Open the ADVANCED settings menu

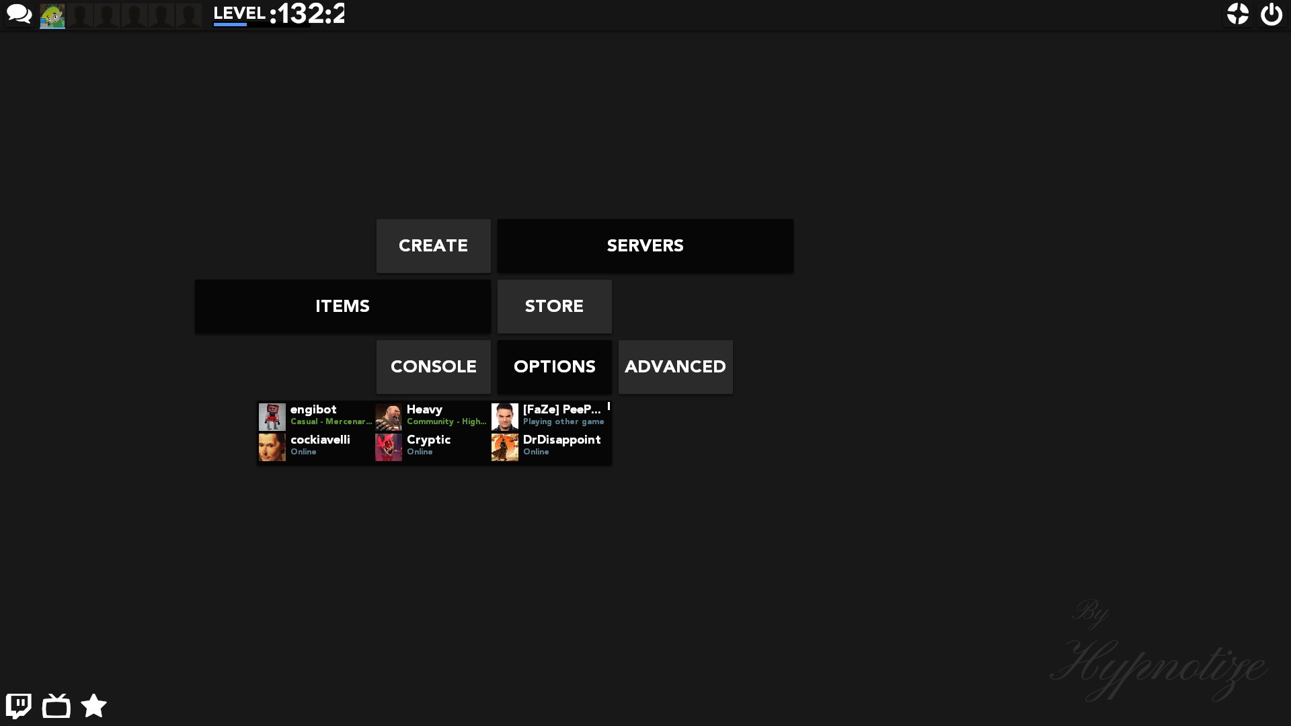coord(675,366)
